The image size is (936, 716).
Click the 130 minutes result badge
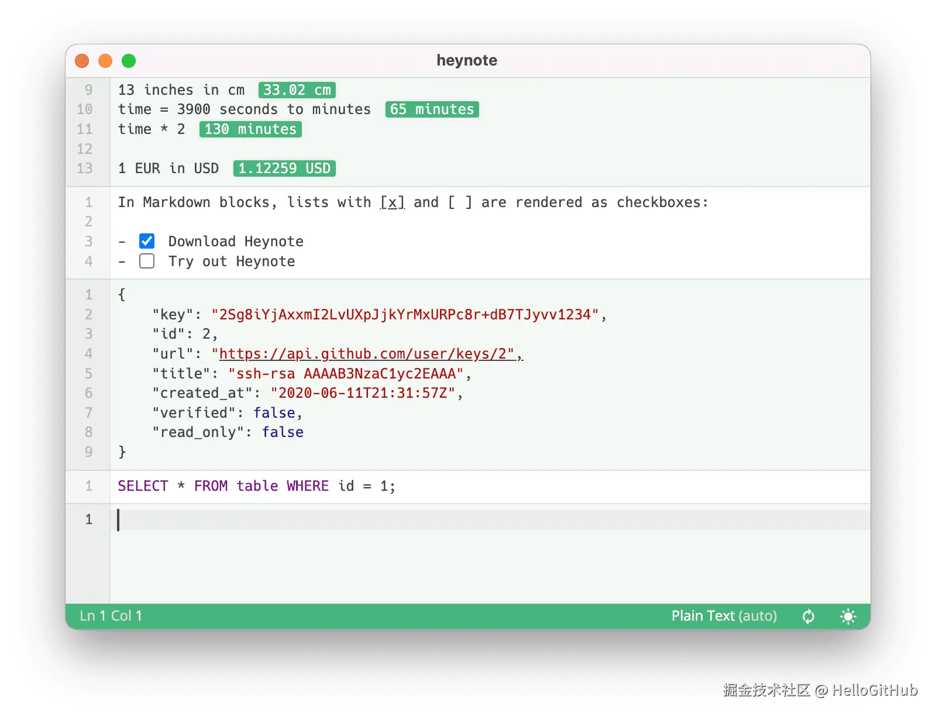tap(250, 129)
